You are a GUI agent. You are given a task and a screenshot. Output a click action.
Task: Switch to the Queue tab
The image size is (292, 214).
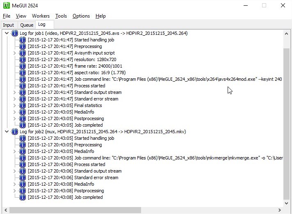click(x=27, y=25)
